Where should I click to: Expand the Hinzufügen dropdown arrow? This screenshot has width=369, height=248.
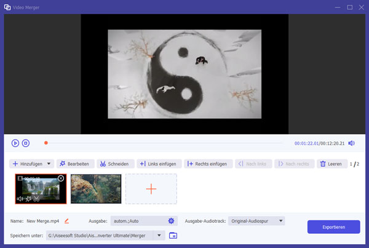[x=49, y=164]
